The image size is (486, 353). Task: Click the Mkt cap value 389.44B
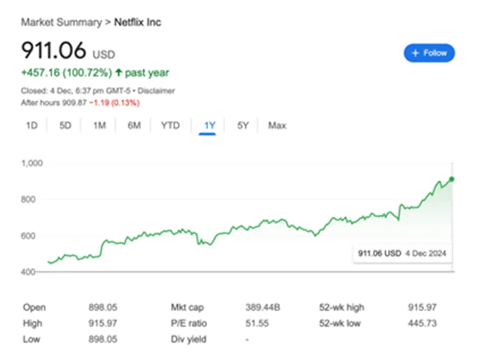point(263,307)
